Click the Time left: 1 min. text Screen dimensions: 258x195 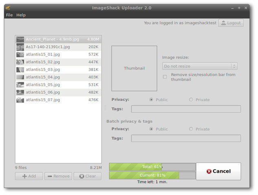pos(152,182)
